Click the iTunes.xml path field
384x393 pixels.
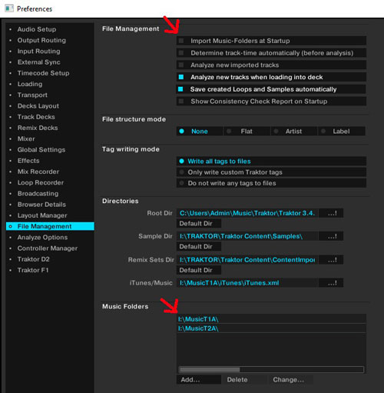pos(247,283)
